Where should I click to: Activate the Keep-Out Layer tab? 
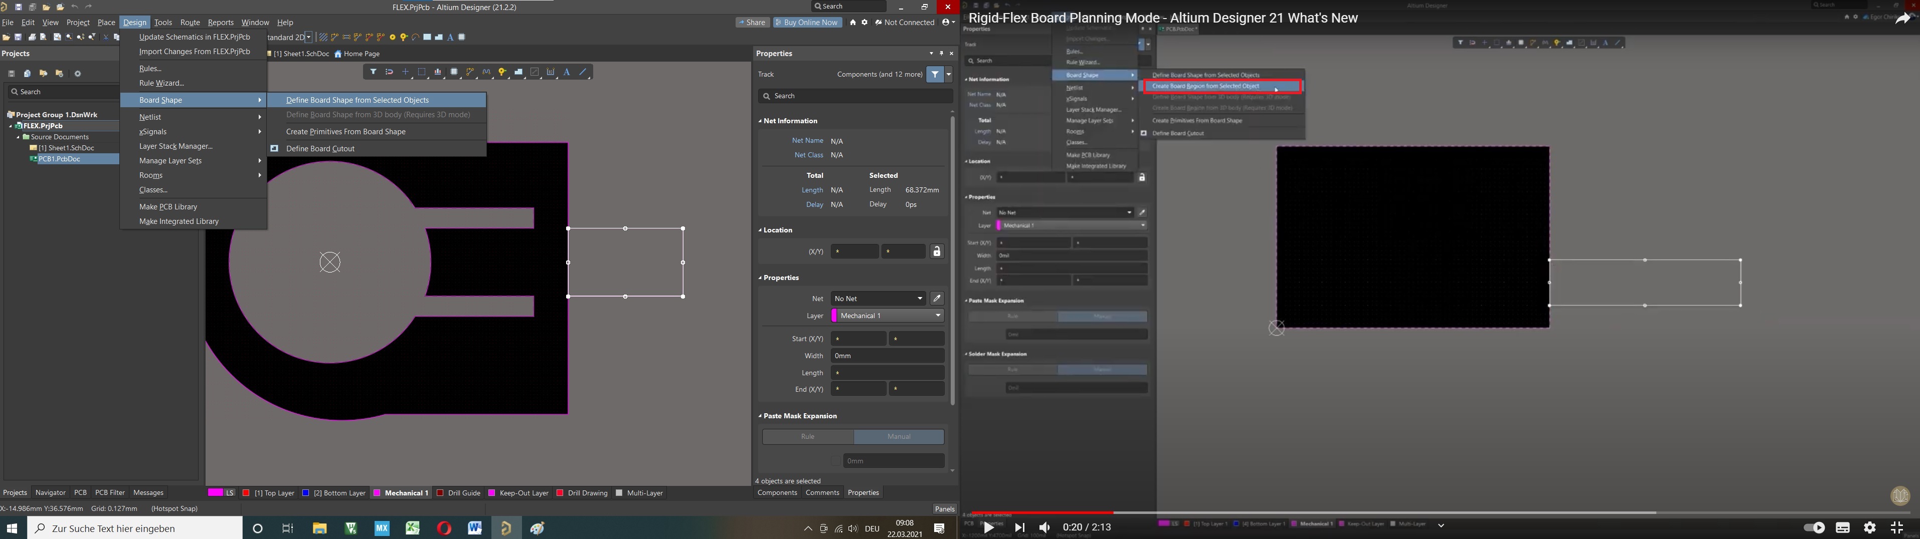518,493
